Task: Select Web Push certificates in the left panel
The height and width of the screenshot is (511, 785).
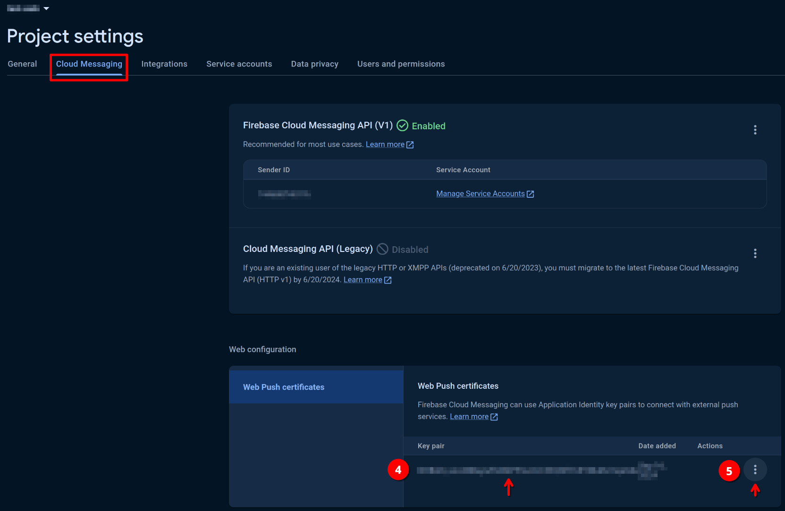Action: [316, 387]
